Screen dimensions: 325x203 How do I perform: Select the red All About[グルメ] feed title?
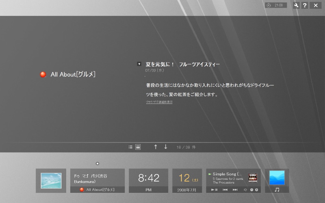click(x=68, y=74)
